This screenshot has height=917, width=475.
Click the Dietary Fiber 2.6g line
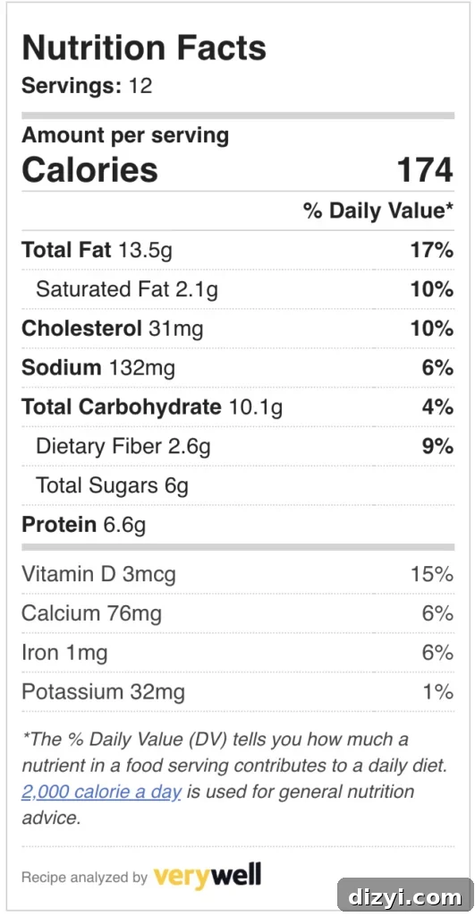tap(238, 446)
